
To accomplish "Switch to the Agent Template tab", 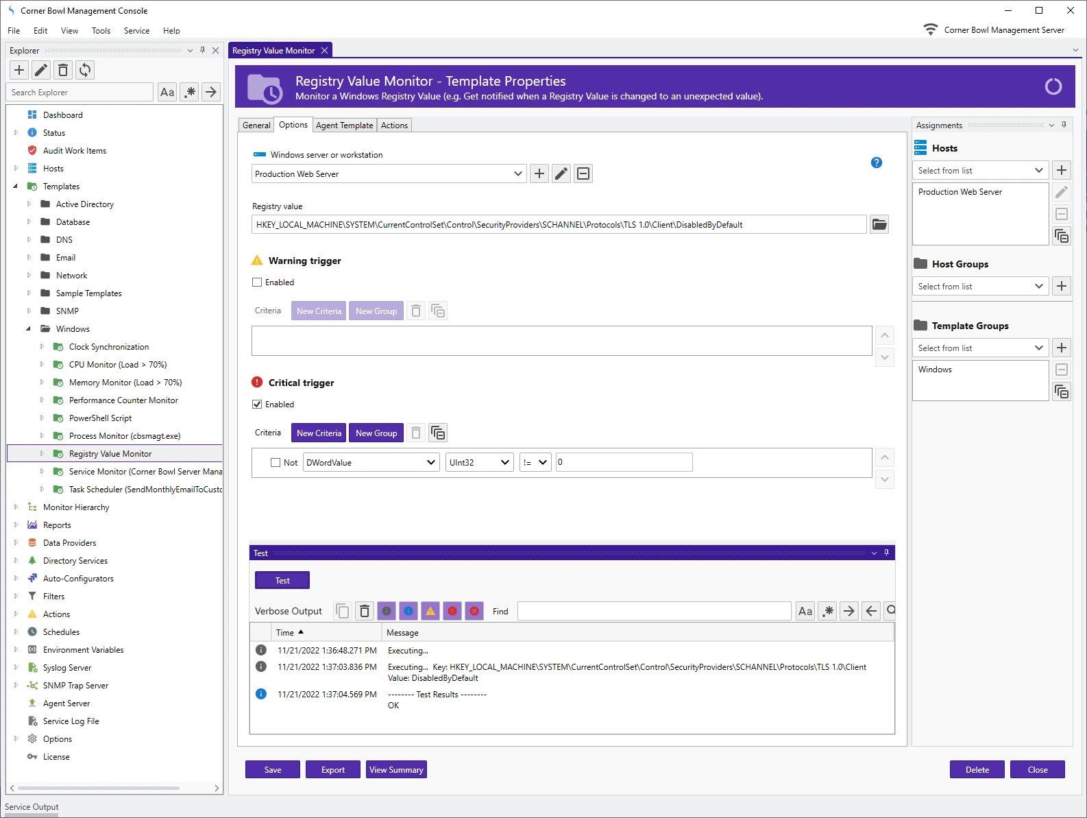I will [344, 125].
